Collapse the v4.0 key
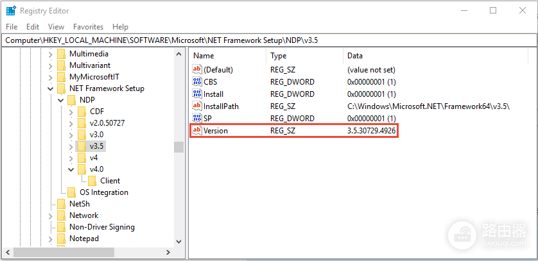Screen dimensions: 538x261 coord(71,169)
